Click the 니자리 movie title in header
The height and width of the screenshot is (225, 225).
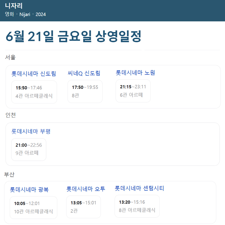[14, 6]
